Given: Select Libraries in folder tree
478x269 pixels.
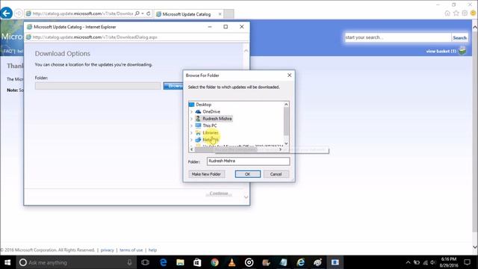Looking at the screenshot, I should (211, 133).
